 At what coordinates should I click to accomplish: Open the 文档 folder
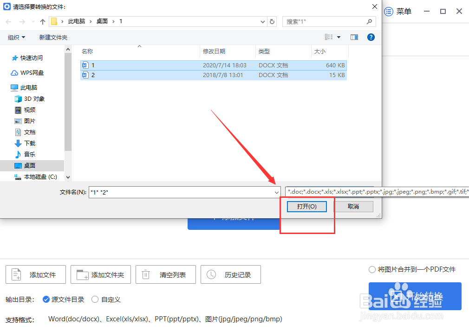[25, 132]
